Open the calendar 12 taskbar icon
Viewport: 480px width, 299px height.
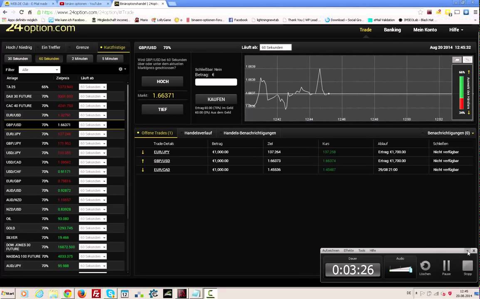(125, 294)
